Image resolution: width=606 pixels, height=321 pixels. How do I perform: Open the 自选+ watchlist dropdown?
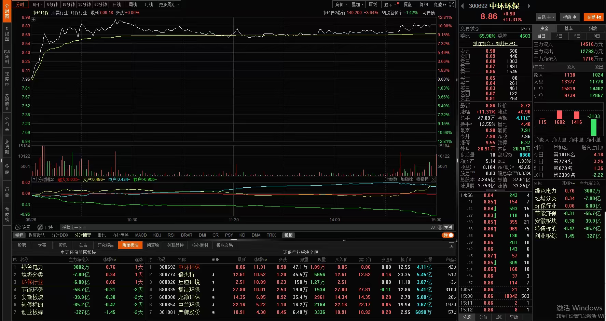coord(546,17)
